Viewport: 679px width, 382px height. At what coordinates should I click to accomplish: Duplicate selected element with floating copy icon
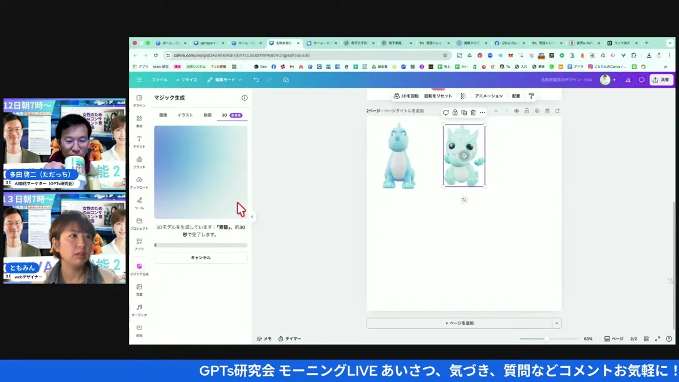[x=464, y=113]
